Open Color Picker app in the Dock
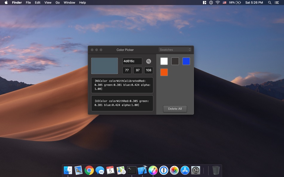The height and width of the screenshot is (177, 284). pos(153,170)
